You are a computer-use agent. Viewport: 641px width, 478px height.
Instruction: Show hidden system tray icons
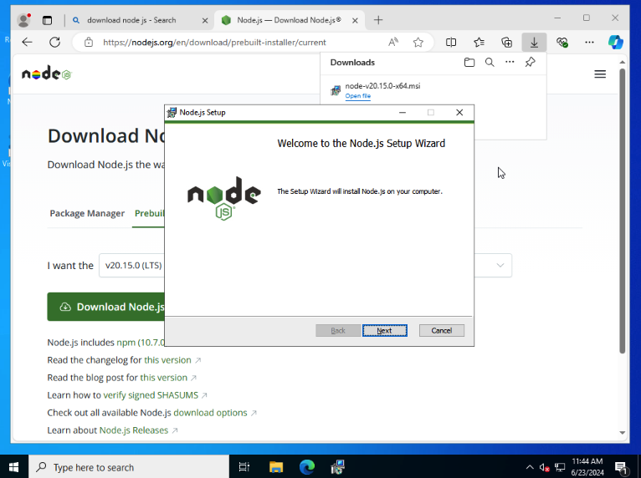(530, 467)
